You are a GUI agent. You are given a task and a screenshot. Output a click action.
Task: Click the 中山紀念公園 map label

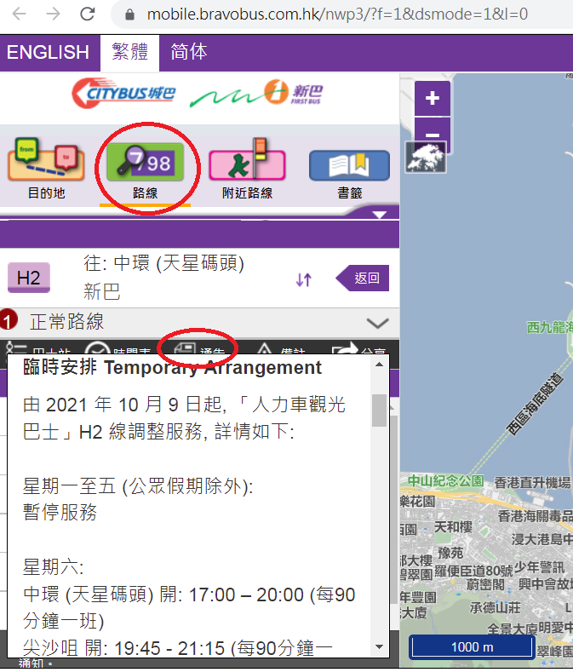445,481
